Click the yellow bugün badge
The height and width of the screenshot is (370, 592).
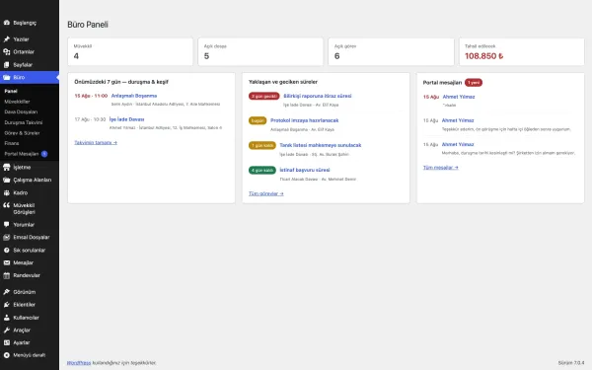click(x=258, y=120)
